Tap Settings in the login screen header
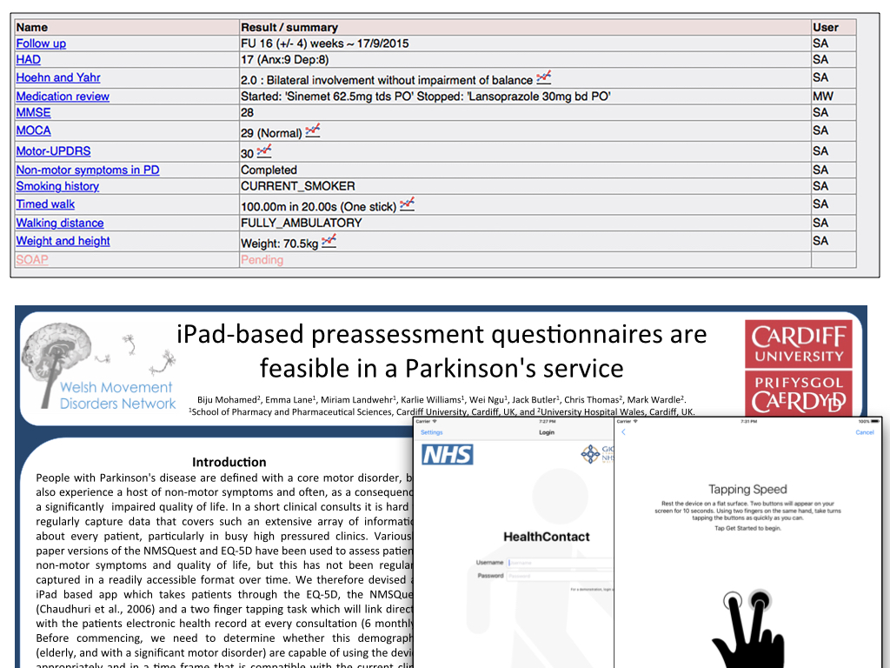 (431, 432)
